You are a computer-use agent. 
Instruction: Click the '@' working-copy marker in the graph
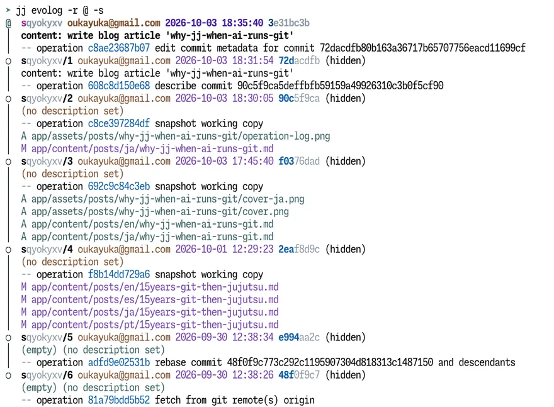click(8, 23)
